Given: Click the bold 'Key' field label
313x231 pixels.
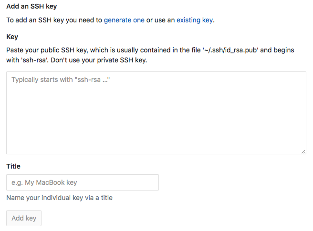Looking at the screenshot, I should (x=12, y=37).
